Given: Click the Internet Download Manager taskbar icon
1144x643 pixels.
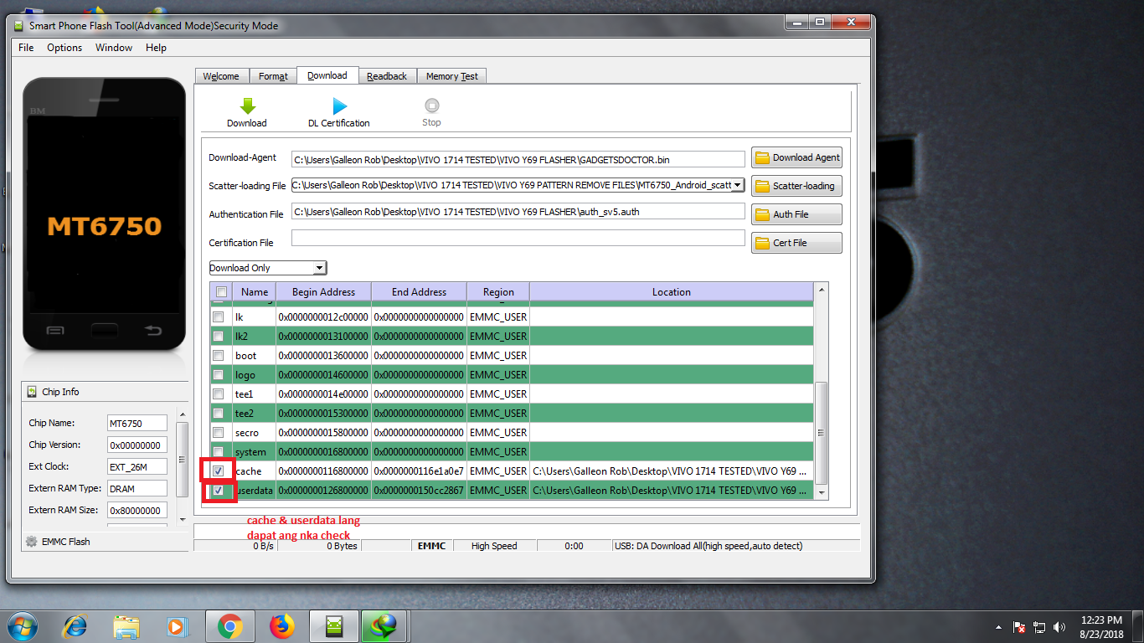Looking at the screenshot, I should point(385,626).
